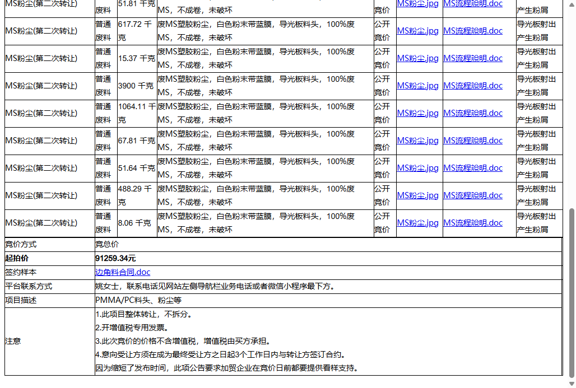576x388 pixels.
Task: Select the 8.06 千克 quantity cell
Action: pyautogui.click(x=137, y=223)
